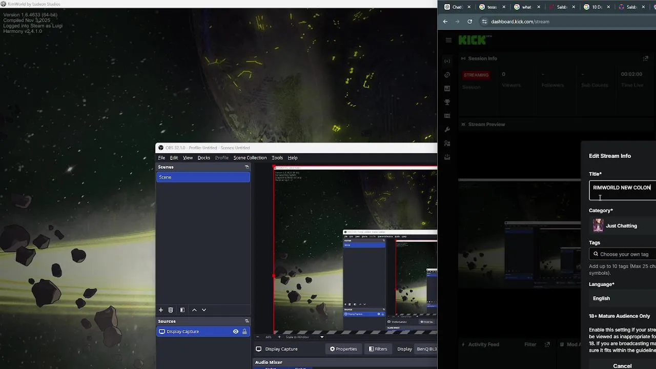Open Properties for the Display Capture source
Viewport: 656px width, 369px height.
pyautogui.click(x=343, y=349)
